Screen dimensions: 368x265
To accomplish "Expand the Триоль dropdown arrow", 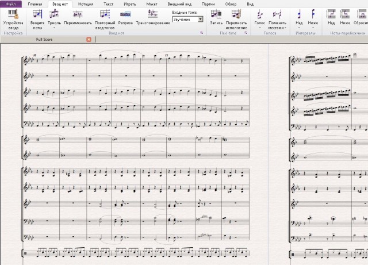I will (54, 28).
